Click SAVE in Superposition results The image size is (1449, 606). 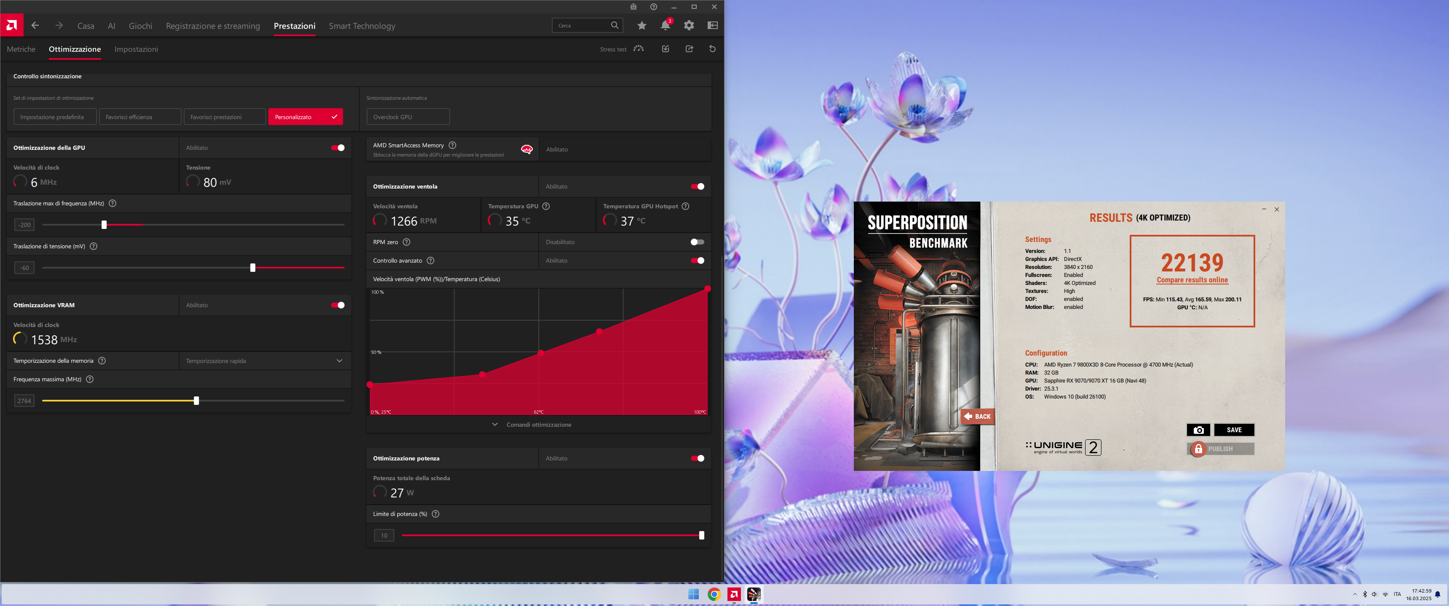1234,430
